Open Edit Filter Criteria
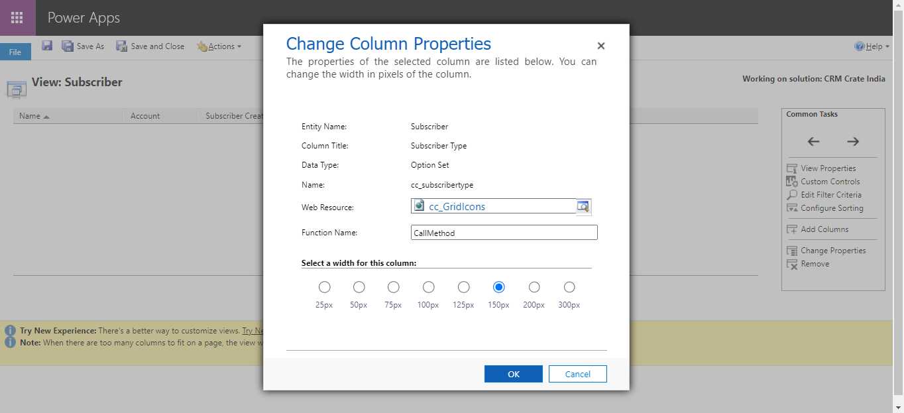The height and width of the screenshot is (413, 904). tap(791, 194)
